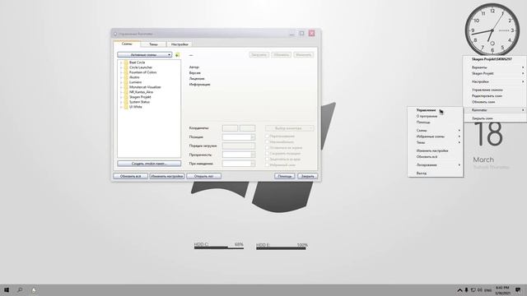527x296 pixels.
Task: Click the Beat Circle folder icon
Action: click(126, 62)
